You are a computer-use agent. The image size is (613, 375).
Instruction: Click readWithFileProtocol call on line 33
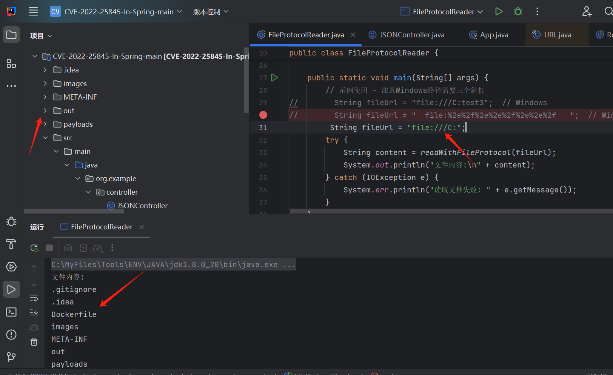(465, 152)
